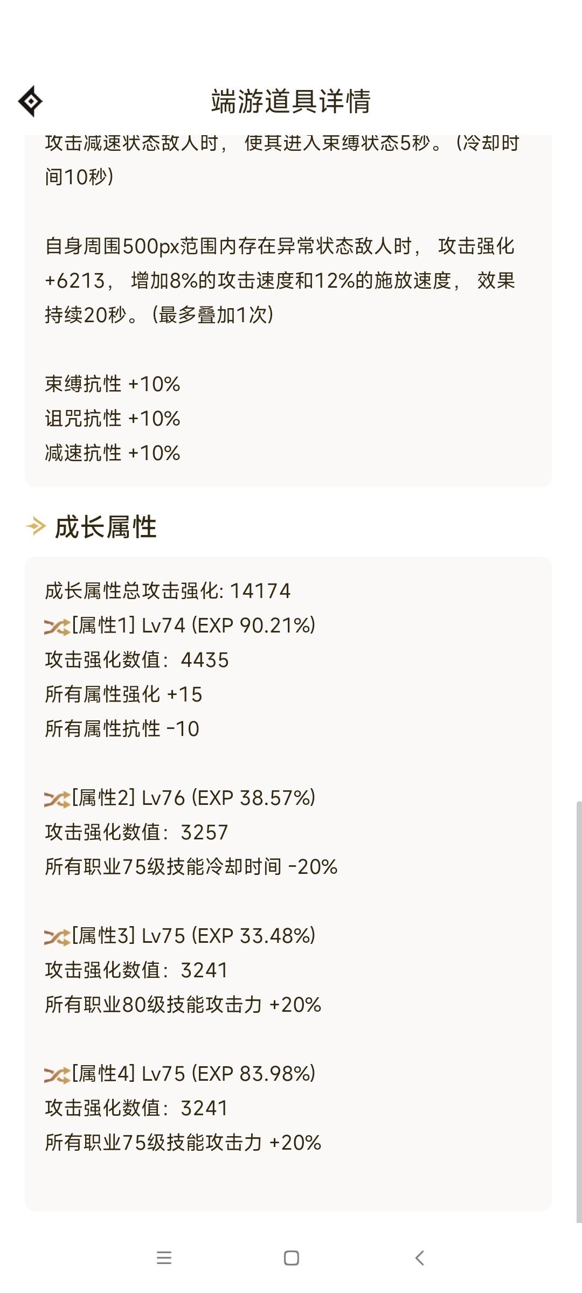This screenshot has width=582, height=1293.
Task: Tap the [属性2] Lv76 row
Action: [x=180, y=798]
